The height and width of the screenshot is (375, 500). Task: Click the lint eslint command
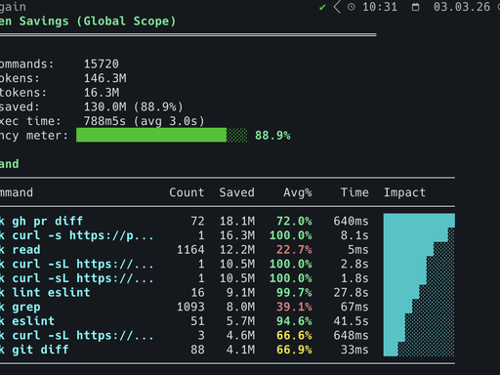tap(51, 292)
